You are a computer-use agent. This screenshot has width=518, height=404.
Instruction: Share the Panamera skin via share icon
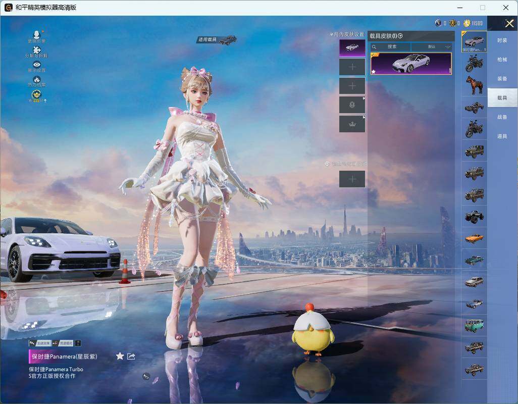pyautogui.click(x=131, y=356)
